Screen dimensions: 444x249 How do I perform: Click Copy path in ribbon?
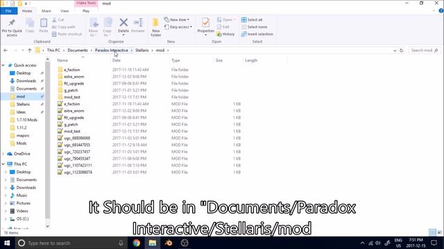click(x=64, y=27)
